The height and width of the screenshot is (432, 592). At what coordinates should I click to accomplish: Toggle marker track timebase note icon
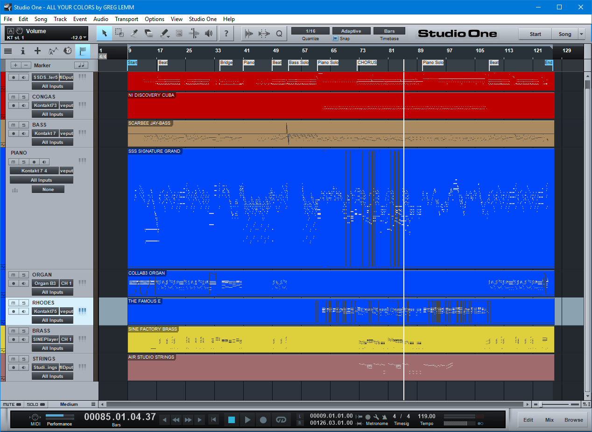[81, 65]
